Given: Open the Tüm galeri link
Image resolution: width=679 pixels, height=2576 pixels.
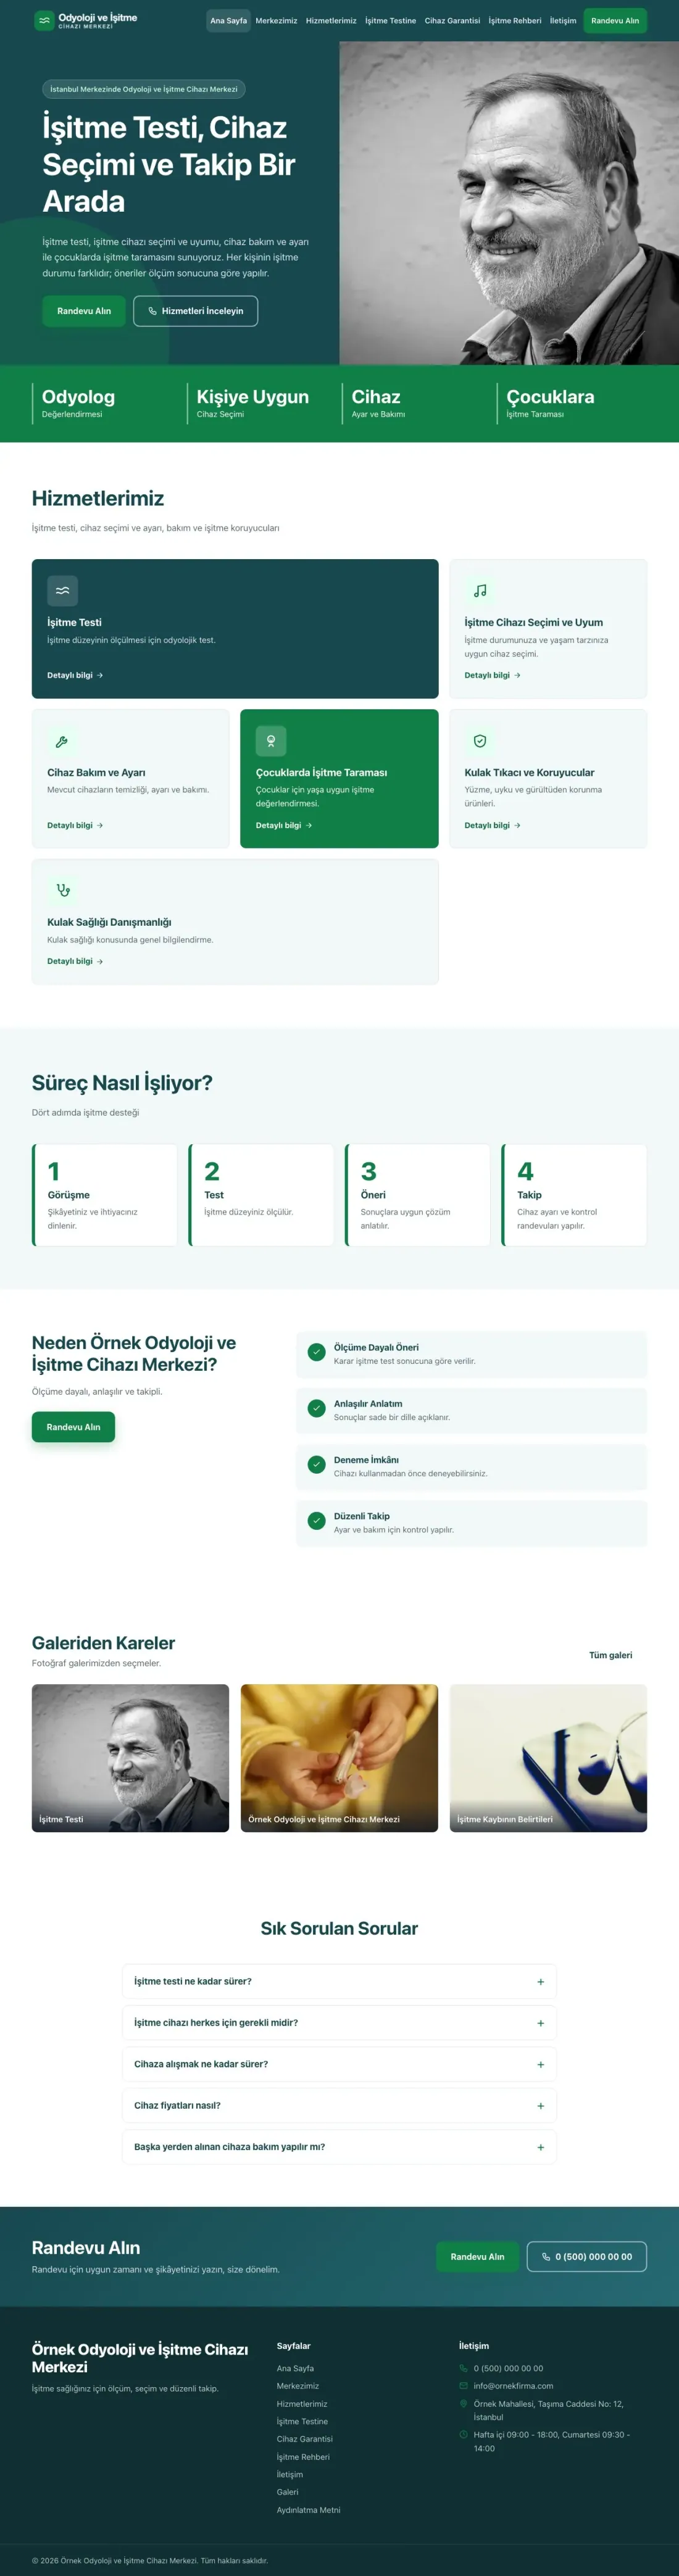Looking at the screenshot, I should click(610, 1655).
